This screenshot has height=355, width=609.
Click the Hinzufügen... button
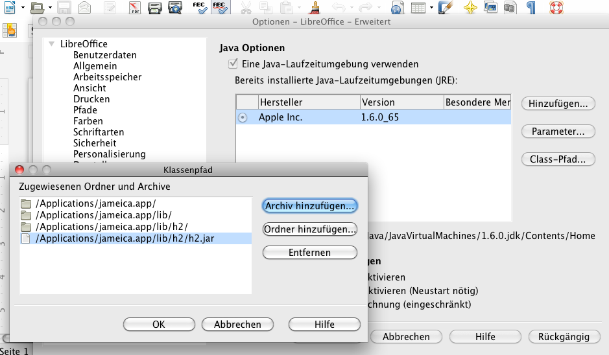pos(558,104)
